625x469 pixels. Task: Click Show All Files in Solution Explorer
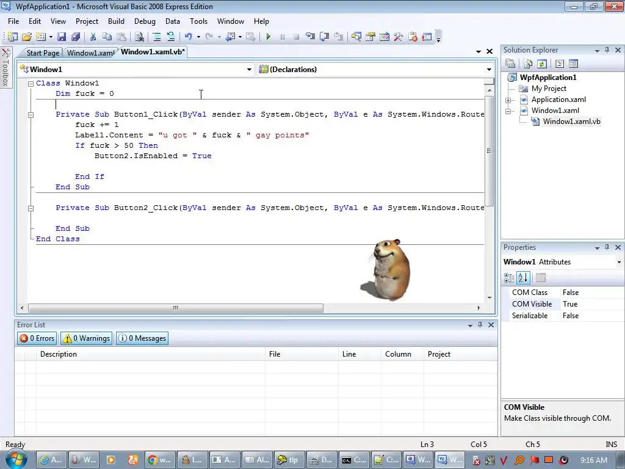click(528, 64)
